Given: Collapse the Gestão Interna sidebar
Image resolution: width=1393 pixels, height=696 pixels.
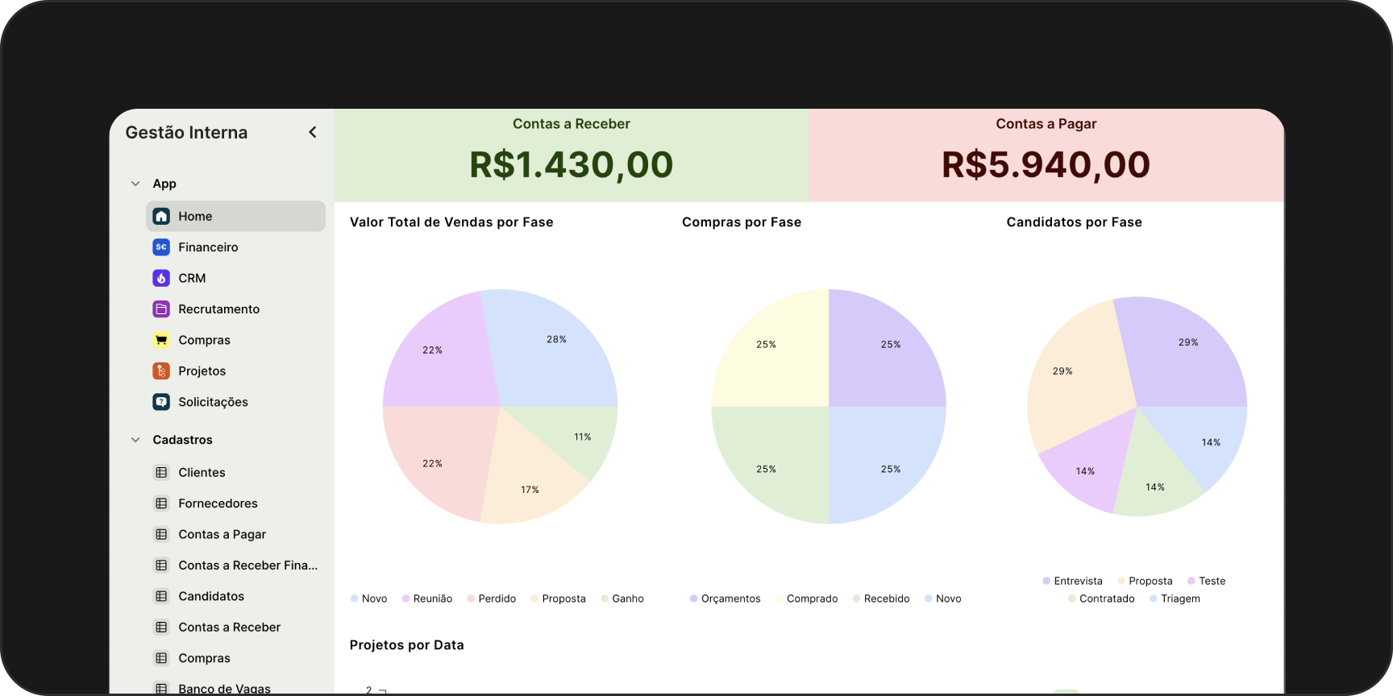Looking at the screenshot, I should pos(313,132).
